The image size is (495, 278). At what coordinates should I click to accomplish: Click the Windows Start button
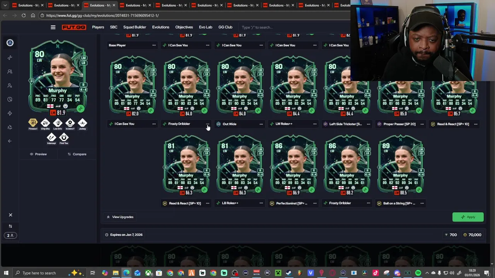point(6,273)
